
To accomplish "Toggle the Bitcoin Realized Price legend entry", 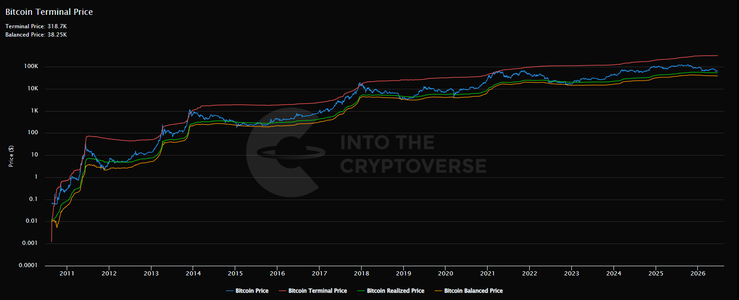I will click(x=391, y=291).
